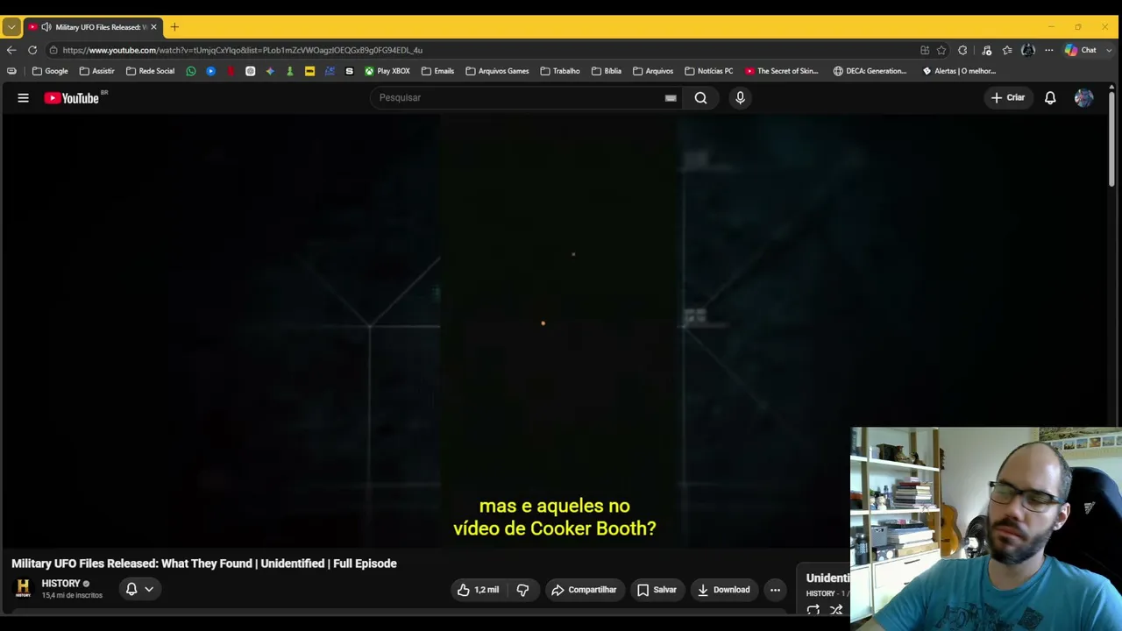Viewport: 1122px width, 631px height.
Task: Open the browser favorites list
Action: pos(1007,50)
